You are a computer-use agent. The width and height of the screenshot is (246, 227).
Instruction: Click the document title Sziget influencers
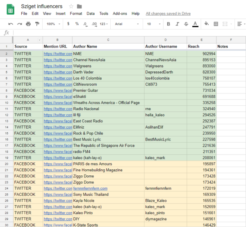(x=41, y=6)
